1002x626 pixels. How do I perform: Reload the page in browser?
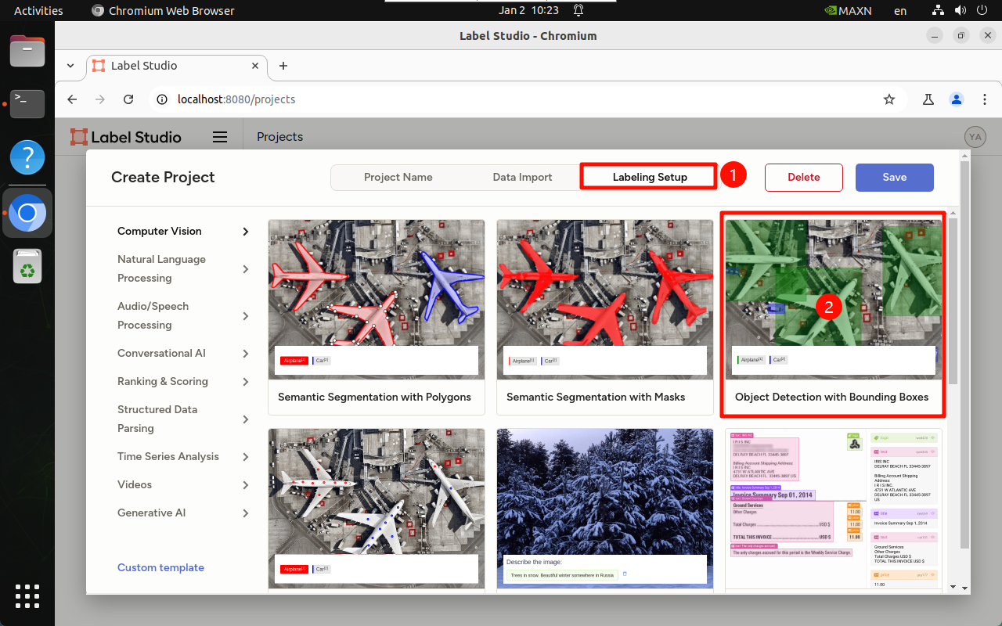(x=129, y=99)
